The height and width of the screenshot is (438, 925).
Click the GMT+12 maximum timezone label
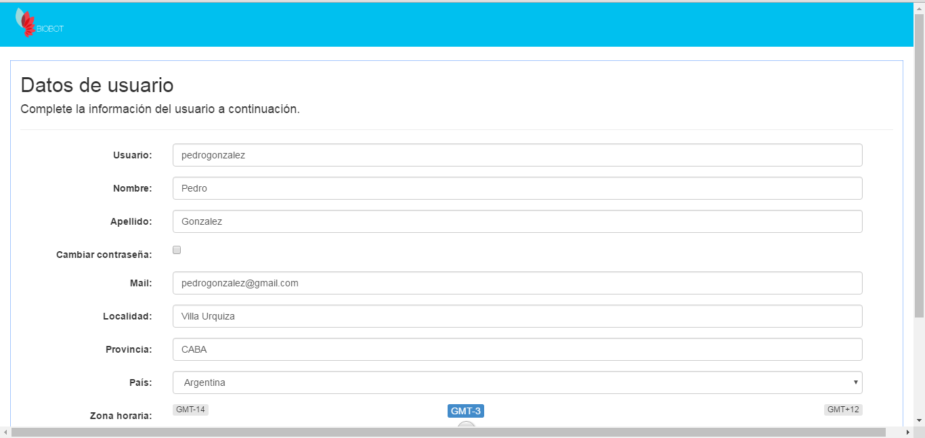pyautogui.click(x=843, y=410)
